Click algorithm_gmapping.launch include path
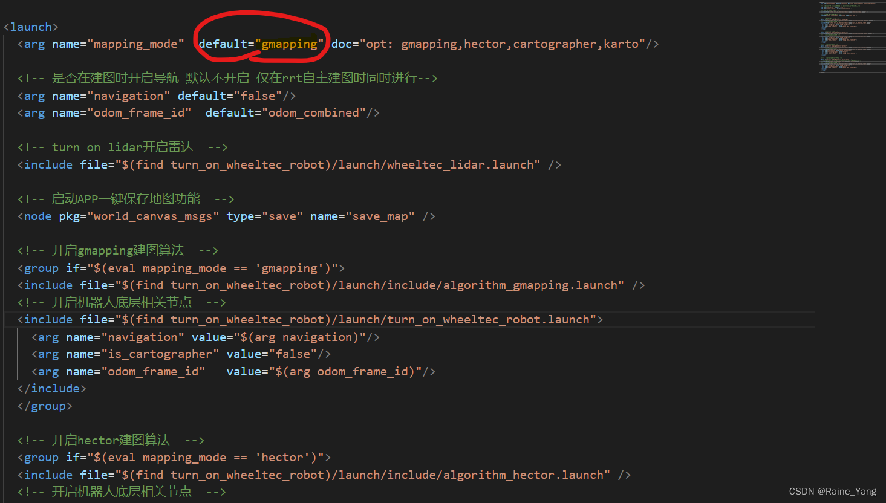Image resolution: width=886 pixels, height=503 pixels. [x=370, y=285]
